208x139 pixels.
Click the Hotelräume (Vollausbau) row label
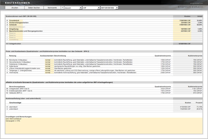point(18,64)
